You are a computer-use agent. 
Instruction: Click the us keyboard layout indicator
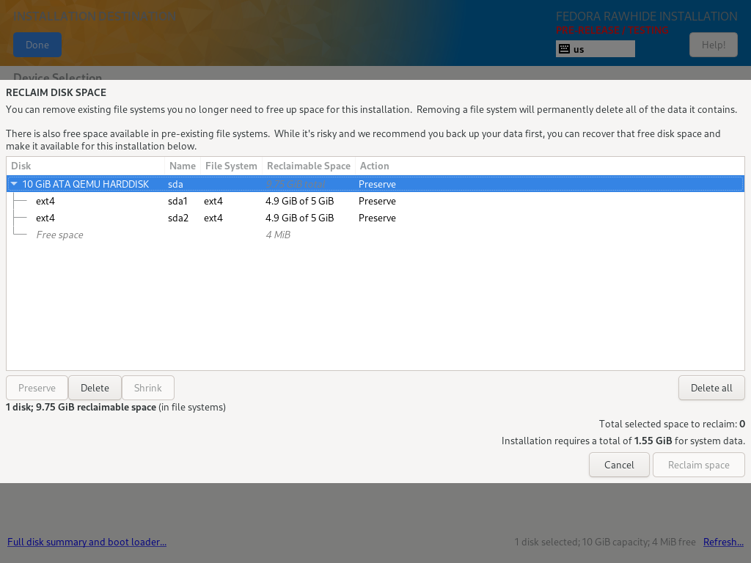(596, 49)
